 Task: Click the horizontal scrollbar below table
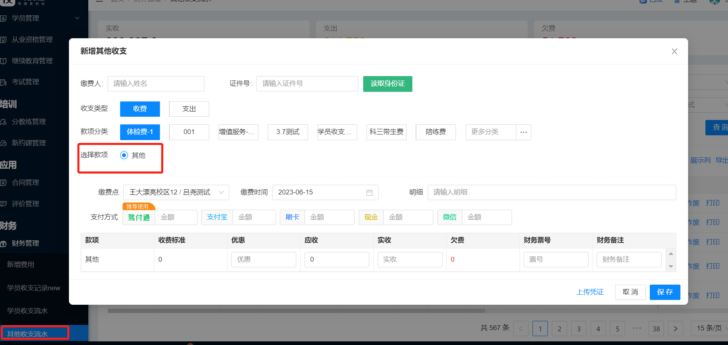296,311
